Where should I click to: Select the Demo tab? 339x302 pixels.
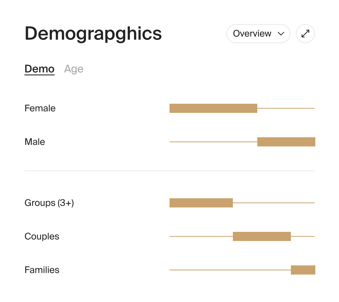click(39, 68)
